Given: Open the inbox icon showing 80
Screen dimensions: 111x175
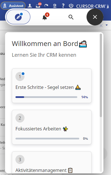Looking at the screenshot, I should [x=38, y=5].
